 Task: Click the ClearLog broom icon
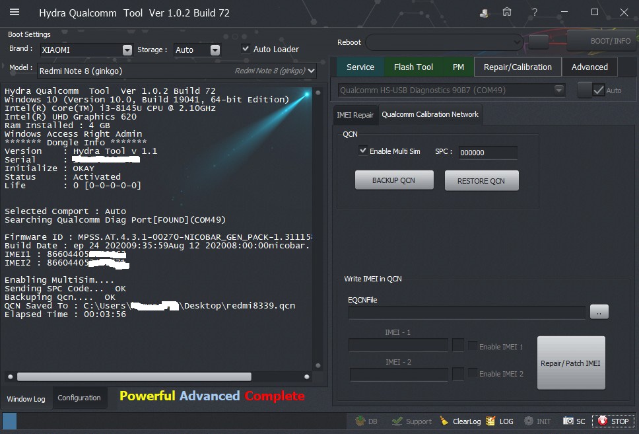pyautogui.click(x=442, y=421)
